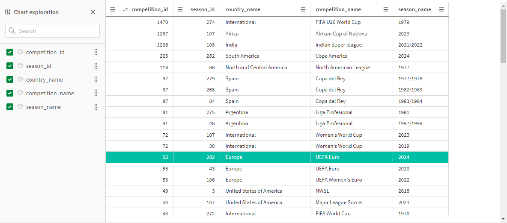Uncheck the country_name checkbox
507x223 pixels.
point(10,79)
